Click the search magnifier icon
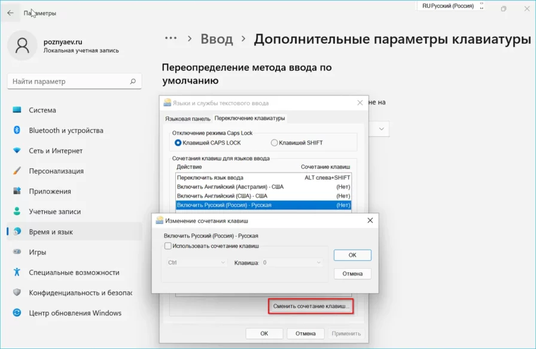 click(133, 81)
